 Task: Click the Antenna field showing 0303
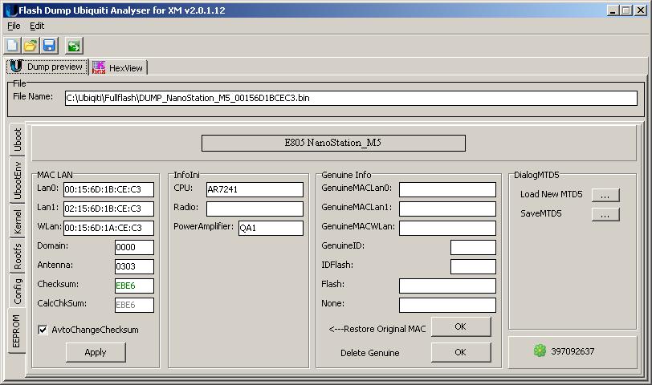tap(134, 266)
